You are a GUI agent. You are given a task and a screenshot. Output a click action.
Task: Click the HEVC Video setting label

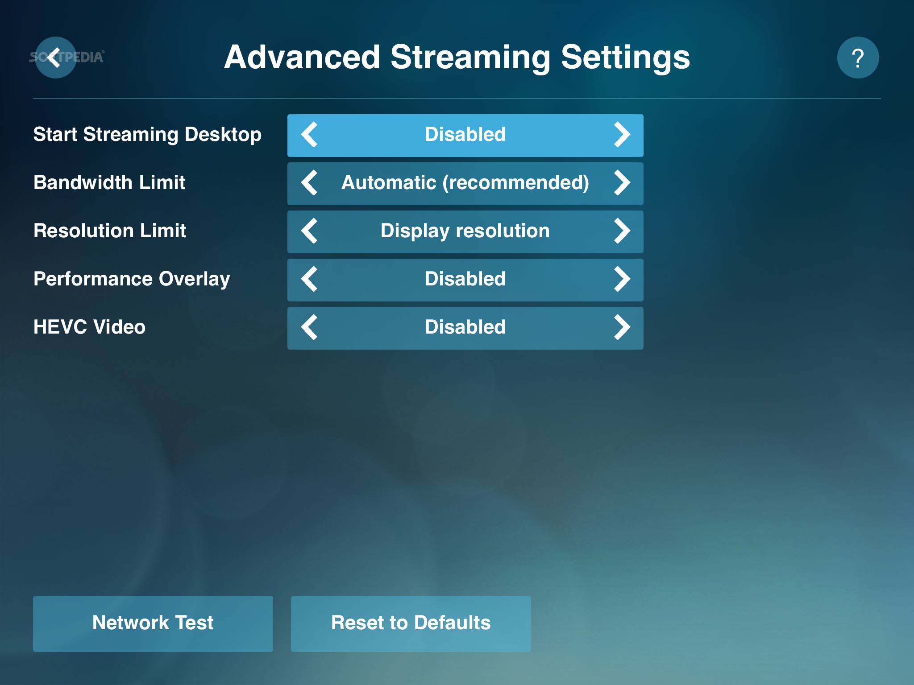pos(89,327)
